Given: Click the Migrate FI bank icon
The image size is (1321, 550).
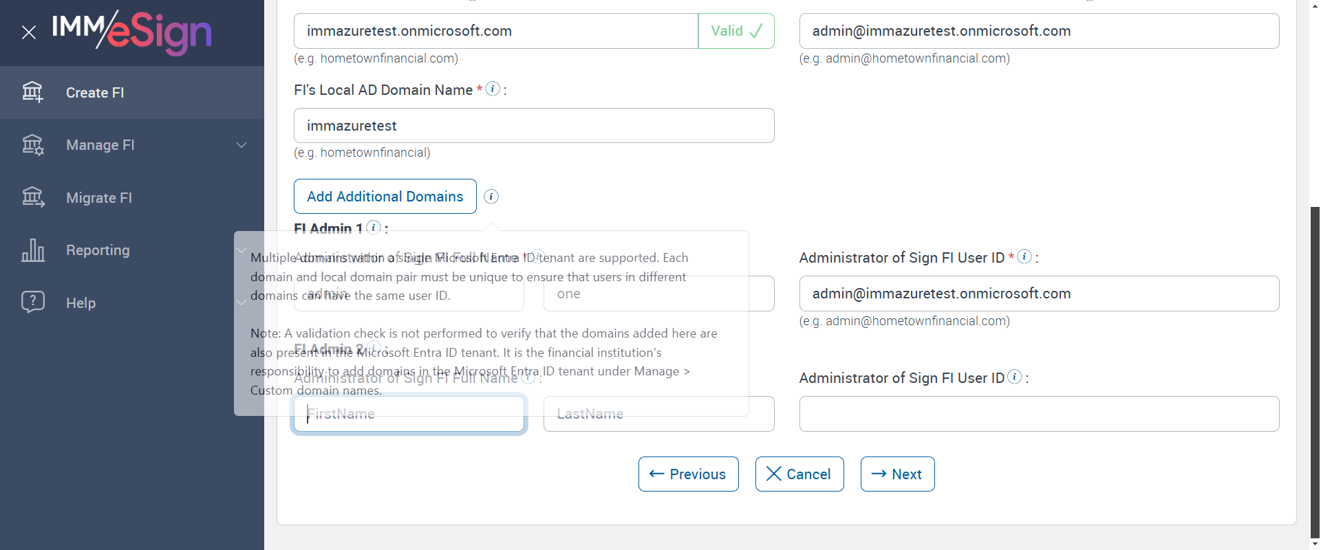Looking at the screenshot, I should coord(32,198).
